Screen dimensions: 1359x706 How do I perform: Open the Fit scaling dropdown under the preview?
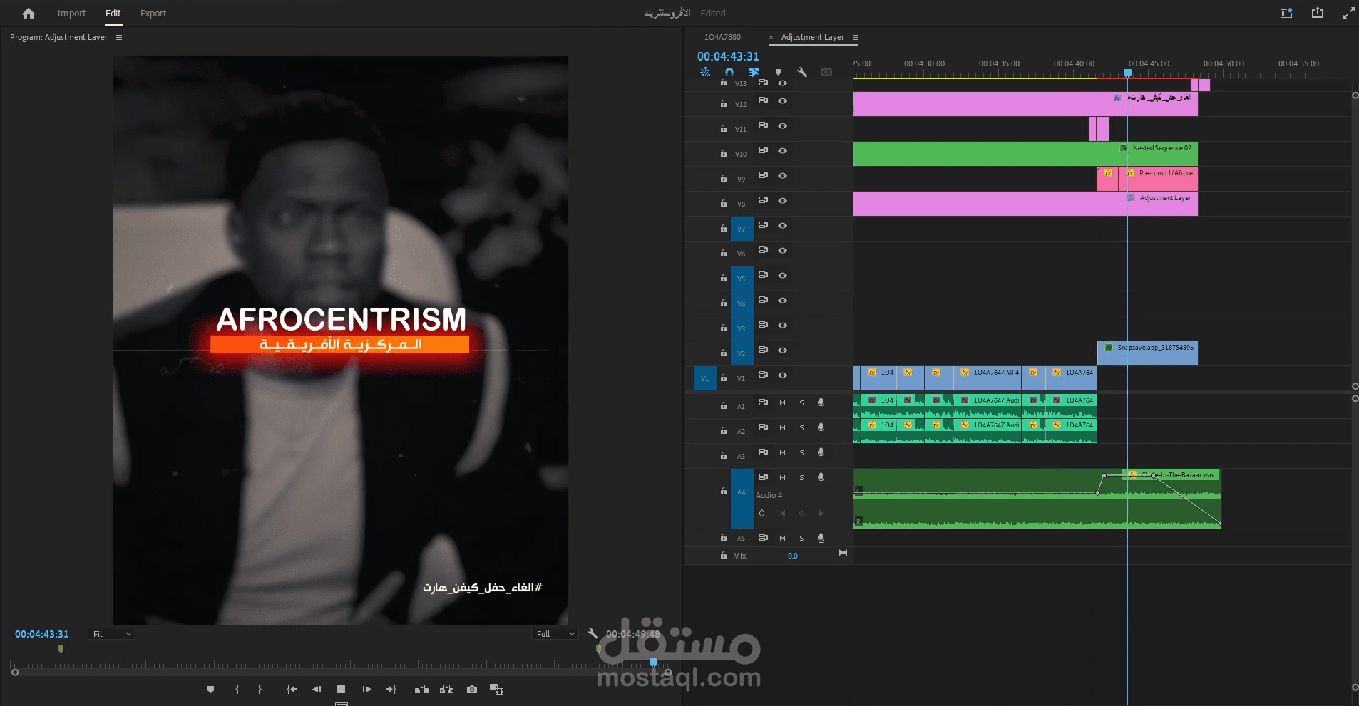pyautogui.click(x=111, y=633)
